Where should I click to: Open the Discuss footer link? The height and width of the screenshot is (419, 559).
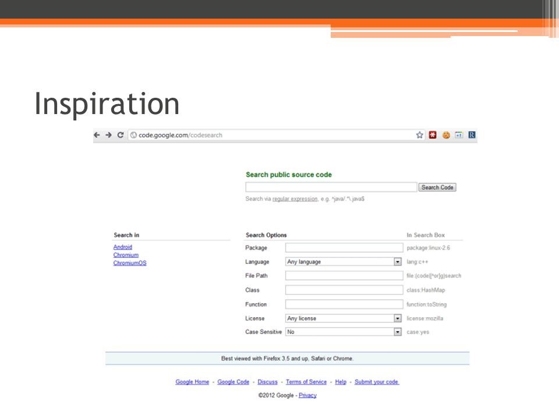click(267, 382)
